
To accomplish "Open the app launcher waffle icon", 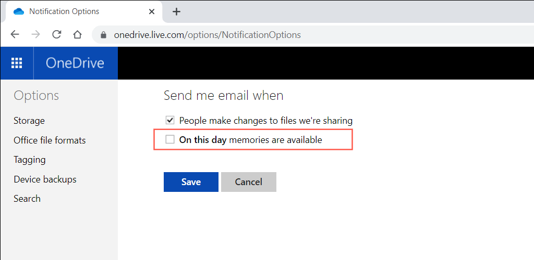I will pyautogui.click(x=17, y=63).
